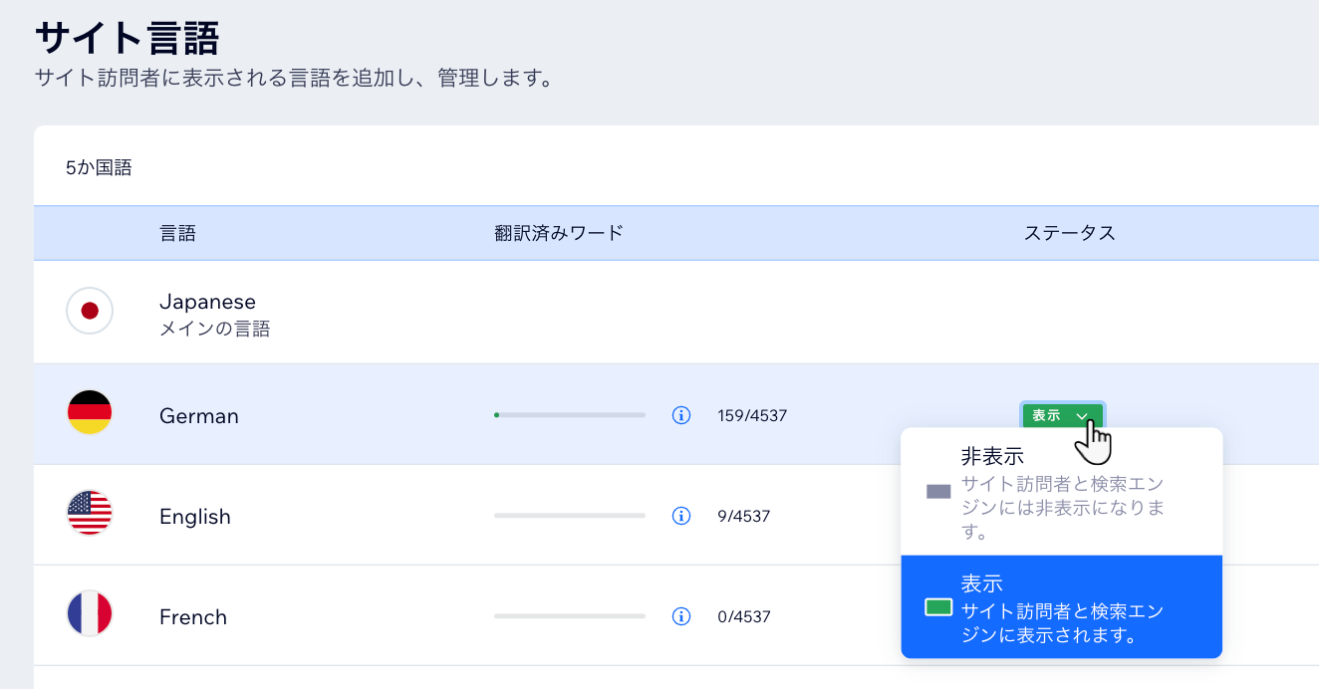Choose 表示 option in status menu
1319x689 pixels.
click(x=1061, y=607)
